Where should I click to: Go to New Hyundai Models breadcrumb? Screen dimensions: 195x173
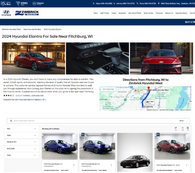[32, 29]
